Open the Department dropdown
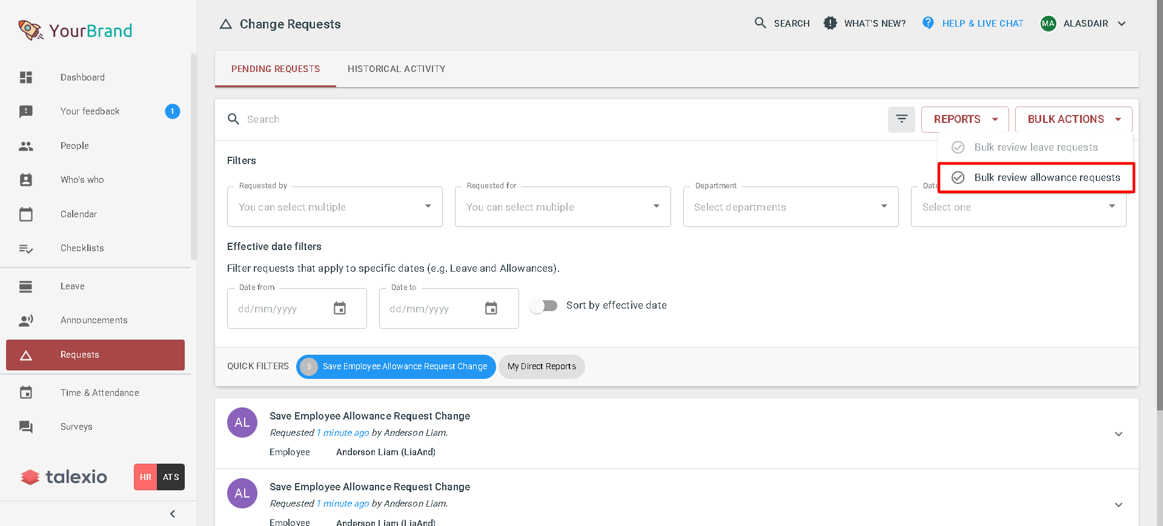 (x=790, y=207)
